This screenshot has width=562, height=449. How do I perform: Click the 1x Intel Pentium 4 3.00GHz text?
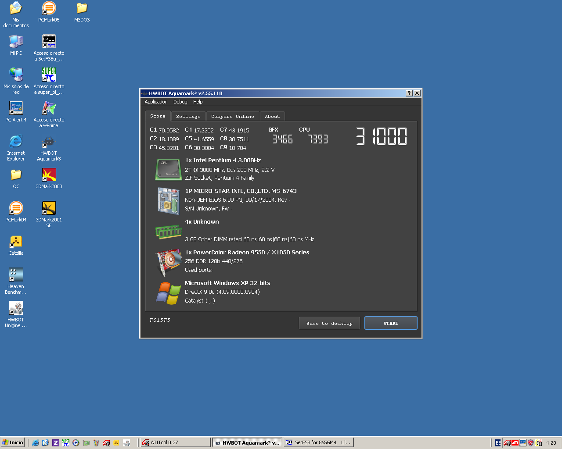(x=223, y=160)
